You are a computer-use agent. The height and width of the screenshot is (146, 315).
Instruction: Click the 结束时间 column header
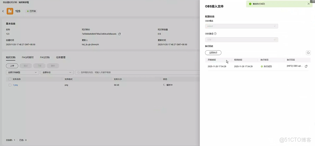click(x=238, y=60)
